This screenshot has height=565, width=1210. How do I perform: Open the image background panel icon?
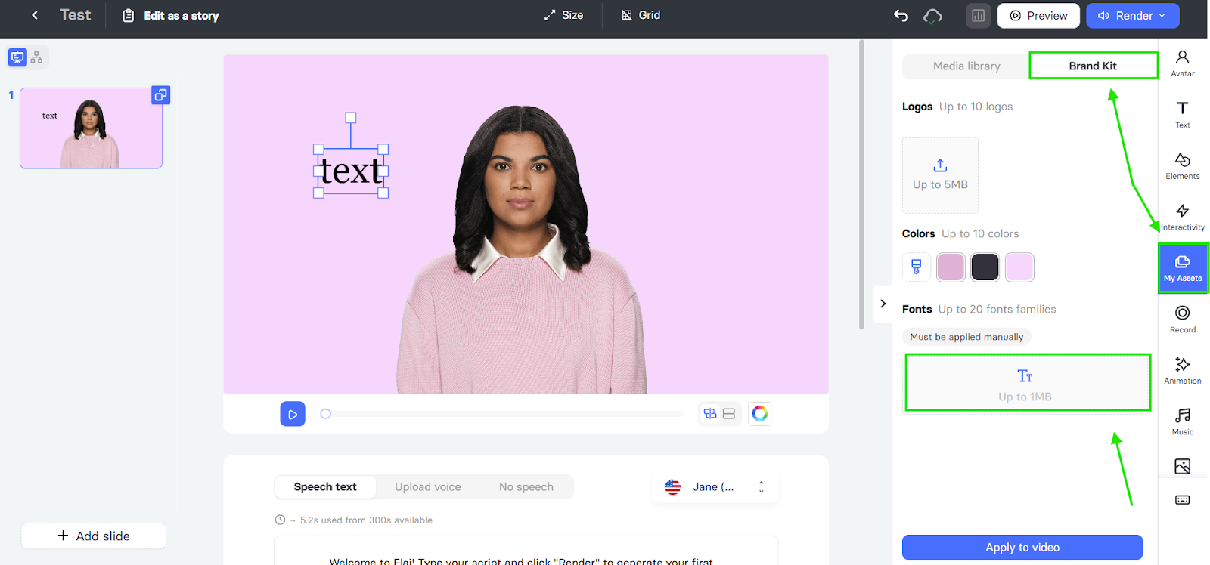(1183, 466)
